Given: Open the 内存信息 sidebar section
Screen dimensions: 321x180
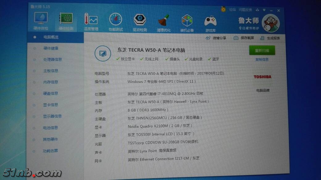Looking at the screenshot, I should [51, 82].
